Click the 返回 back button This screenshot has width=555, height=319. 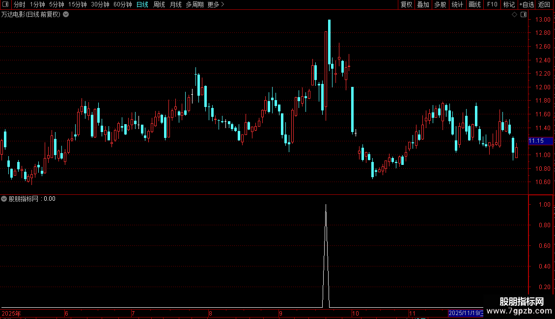(544, 4)
